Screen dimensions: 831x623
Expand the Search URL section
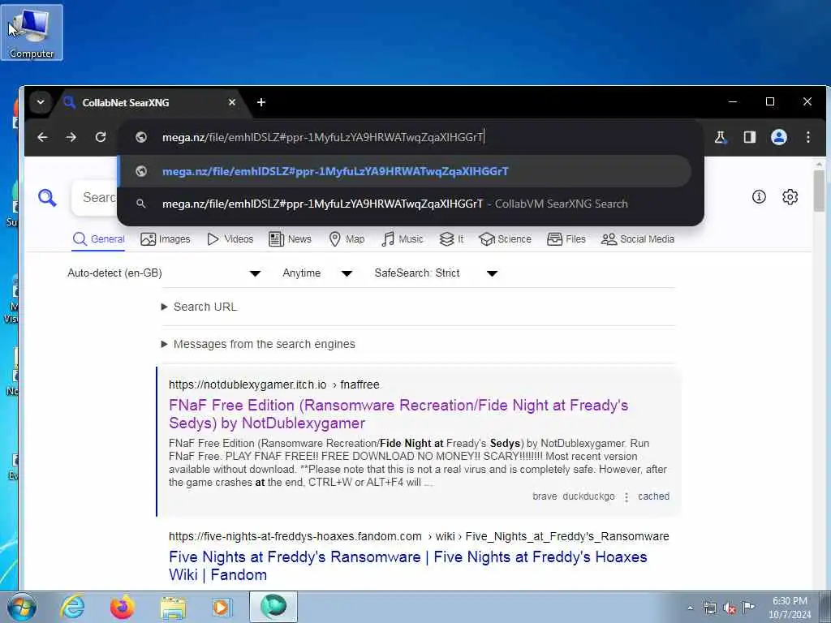(x=200, y=307)
